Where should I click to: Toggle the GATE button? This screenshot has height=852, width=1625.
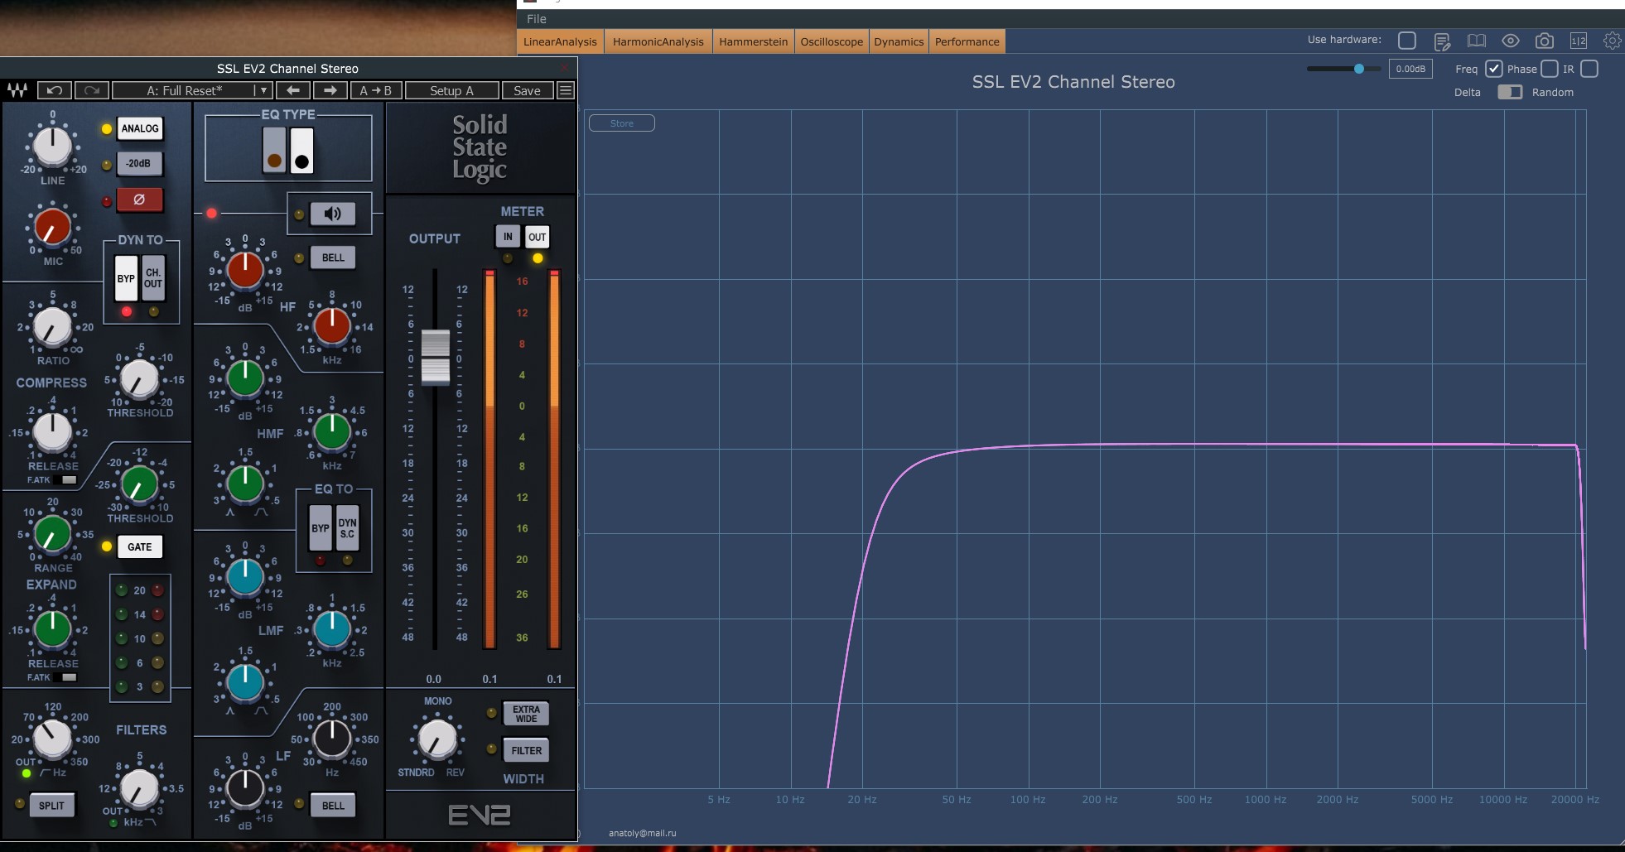(x=140, y=546)
